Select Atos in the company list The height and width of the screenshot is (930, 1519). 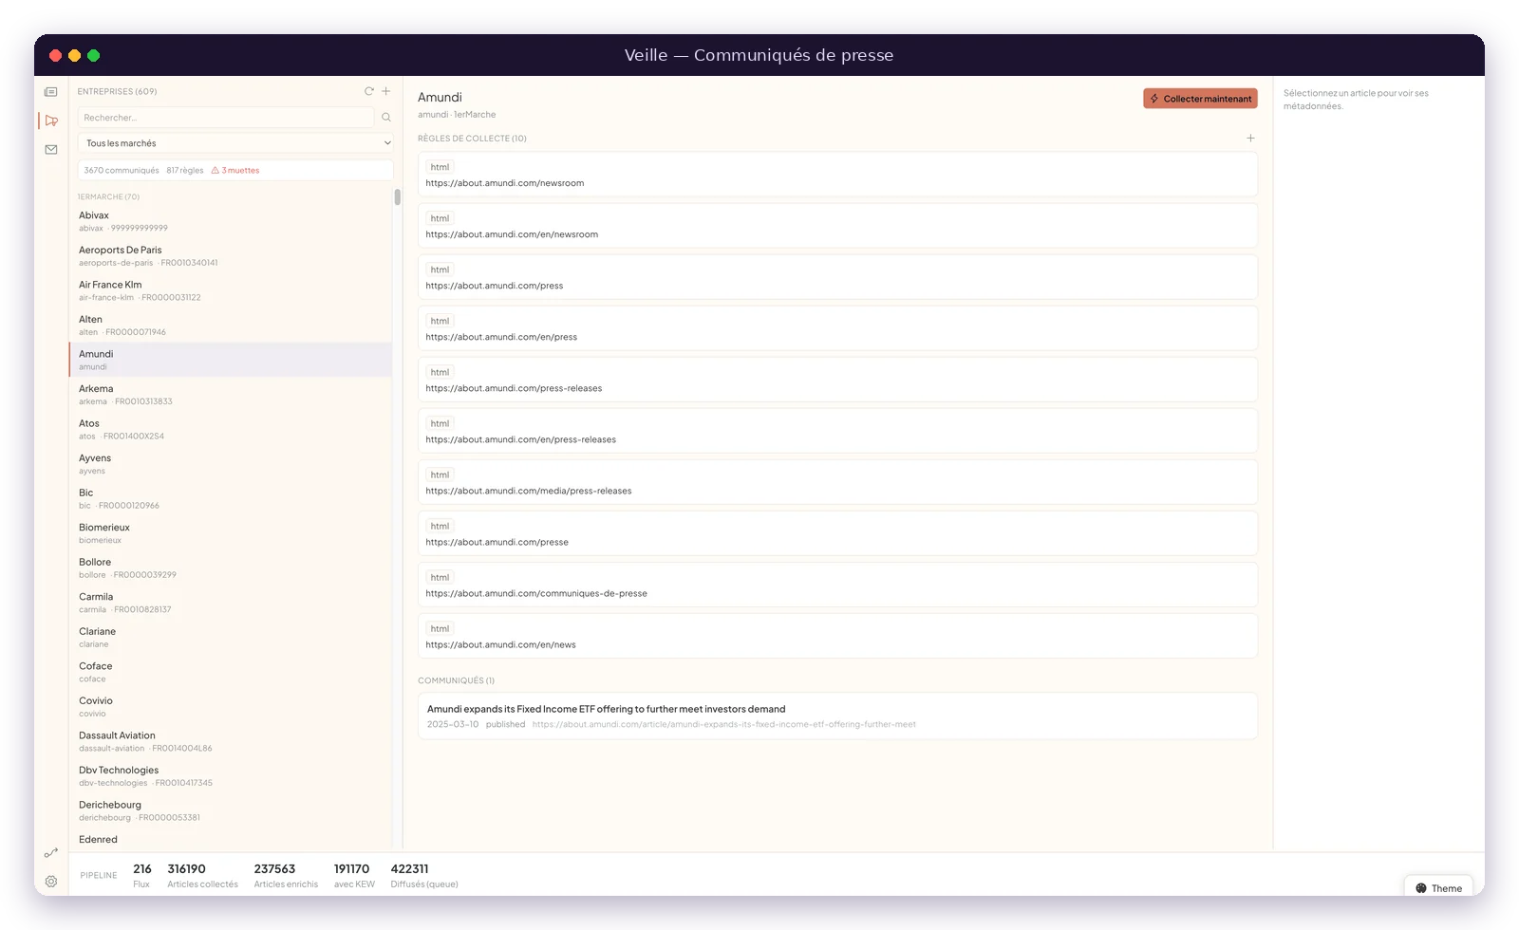pyautogui.click(x=231, y=430)
